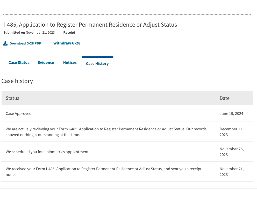The image size is (257, 202).
Task: Click the November 25, 2023 date cell
Action: 231,152
